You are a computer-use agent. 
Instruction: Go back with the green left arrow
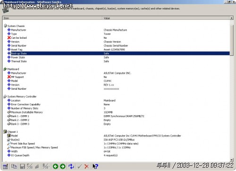pyautogui.click(x=55, y=166)
